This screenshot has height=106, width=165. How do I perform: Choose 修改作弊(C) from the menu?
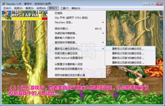[77, 29]
